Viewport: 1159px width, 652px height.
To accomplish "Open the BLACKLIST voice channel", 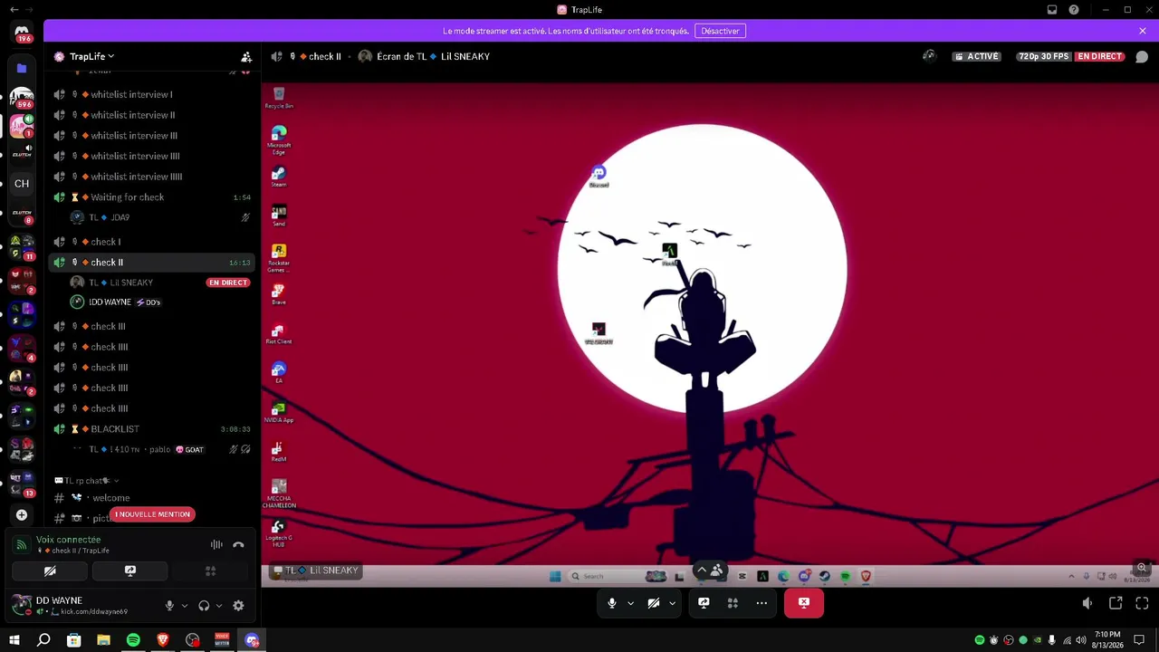I will point(152,429).
